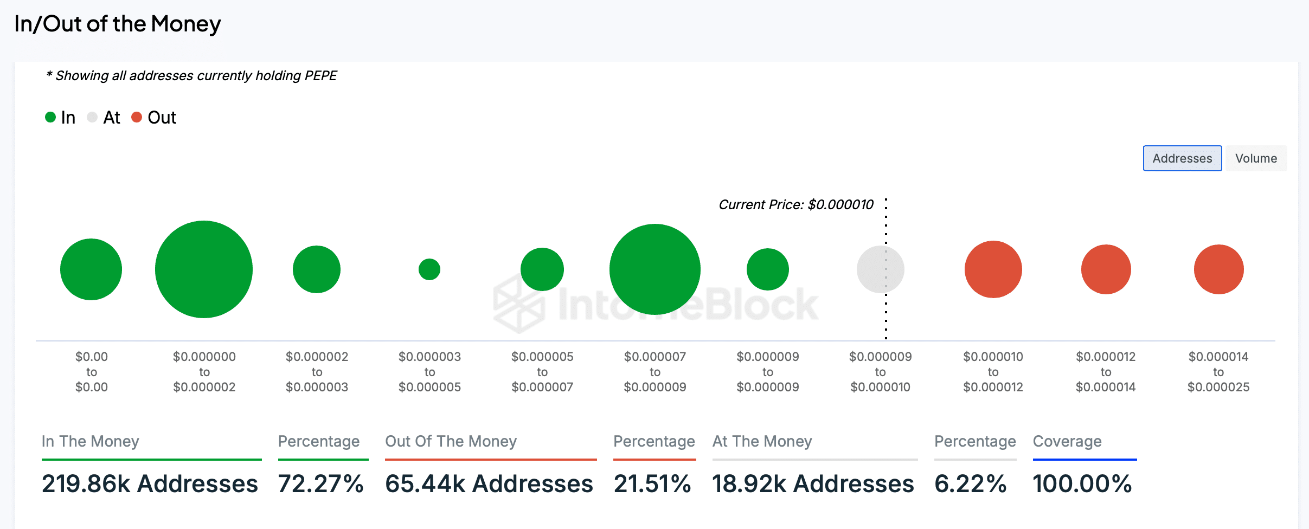The image size is (1309, 529).
Task: Click the Coverage 100.00% value
Action: click(1082, 483)
